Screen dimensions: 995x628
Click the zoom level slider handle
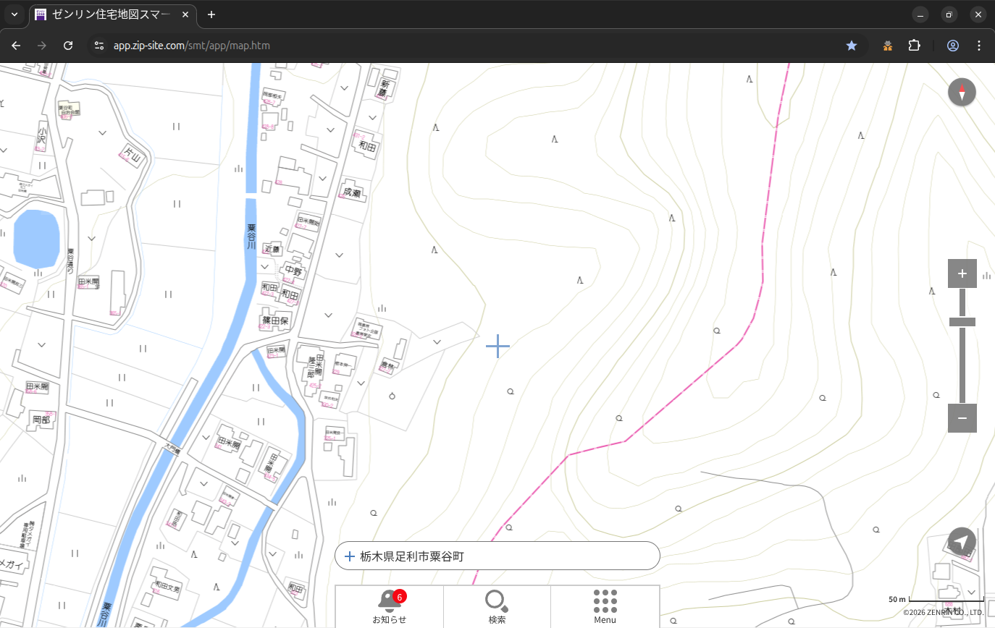pos(962,322)
